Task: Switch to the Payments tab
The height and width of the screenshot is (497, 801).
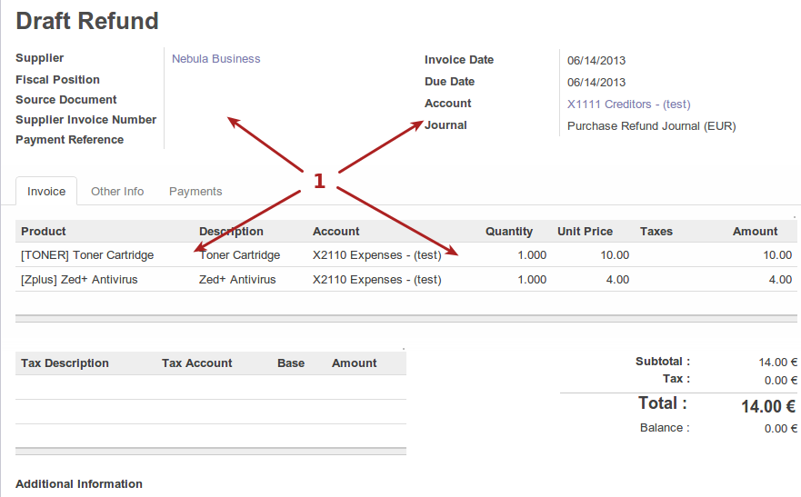Action: [195, 192]
